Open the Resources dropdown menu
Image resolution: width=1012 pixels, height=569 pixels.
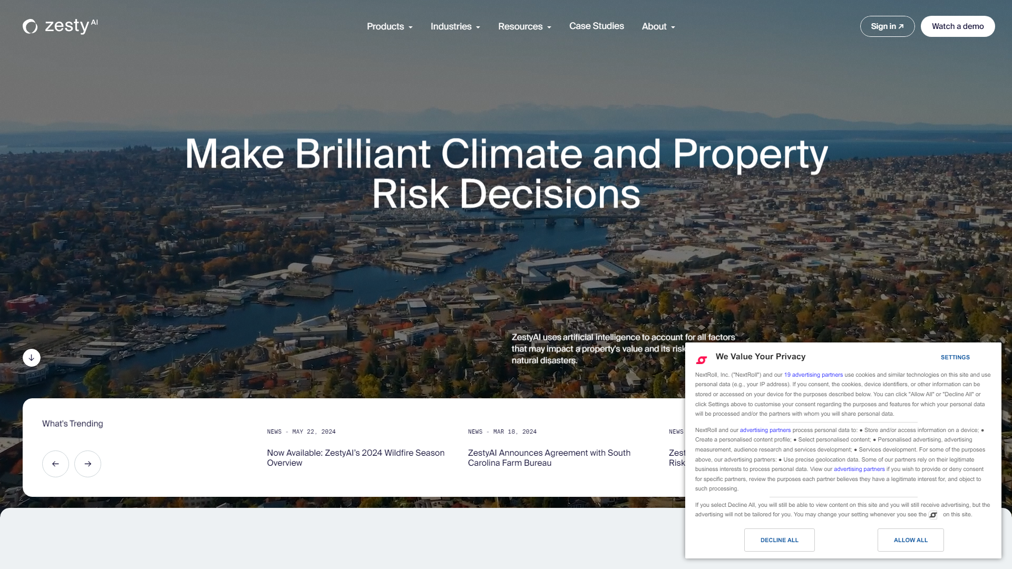click(524, 26)
